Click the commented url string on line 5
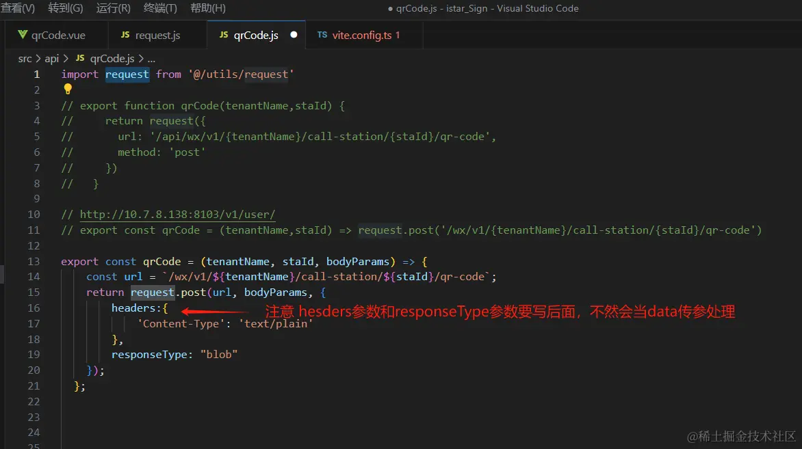The height and width of the screenshot is (449, 802). click(320, 137)
